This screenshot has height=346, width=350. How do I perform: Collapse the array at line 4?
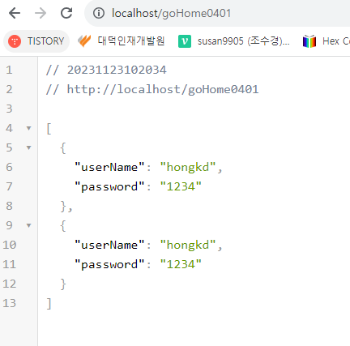point(28,128)
